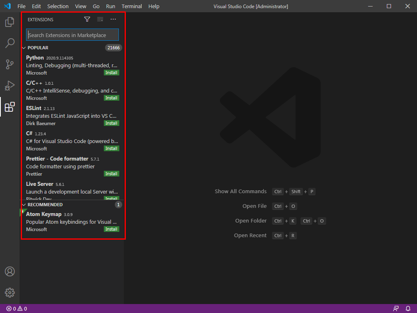The width and height of the screenshot is (417, 313).
Task: Open the Run menu
Action: [111, 6]
